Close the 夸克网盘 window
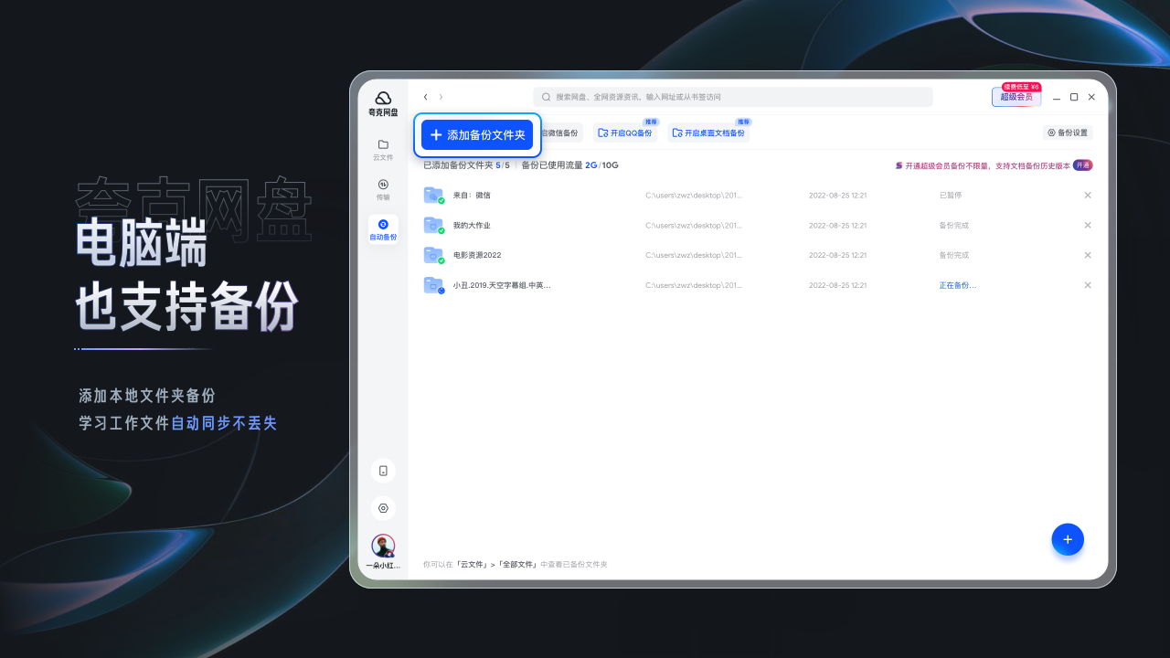The height and width of the screenshot is (658, 1170). (1091, 97)
